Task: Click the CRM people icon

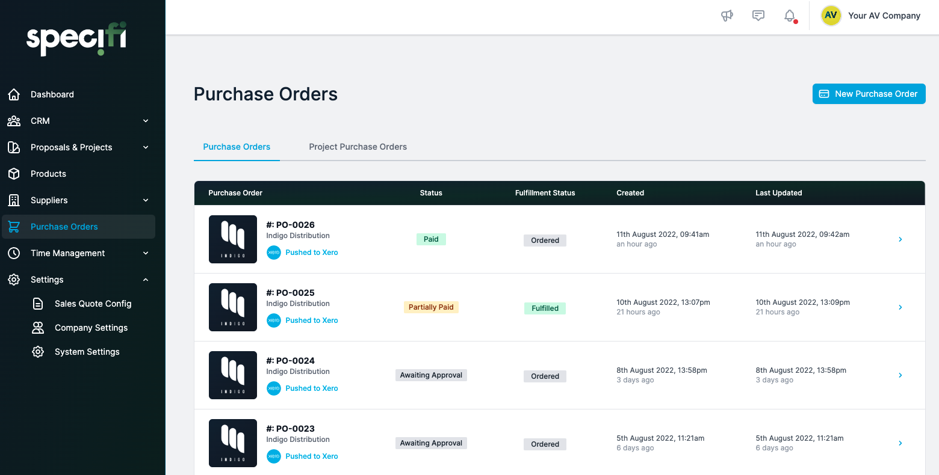Action: coord(14,121)
